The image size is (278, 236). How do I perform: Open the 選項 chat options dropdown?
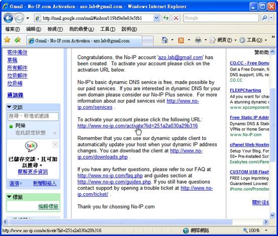(16, 183)
